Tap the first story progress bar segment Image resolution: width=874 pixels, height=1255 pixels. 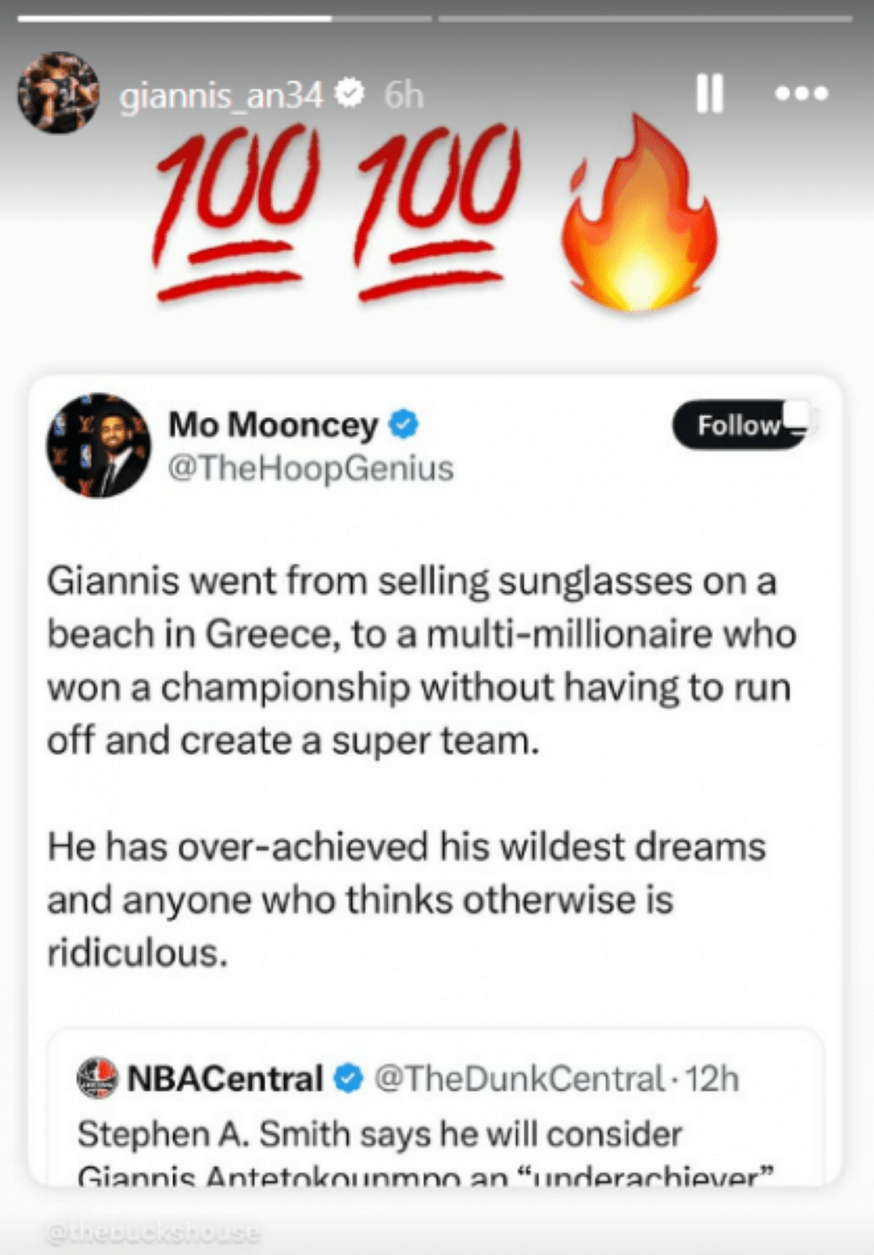(x=224, y=18)
